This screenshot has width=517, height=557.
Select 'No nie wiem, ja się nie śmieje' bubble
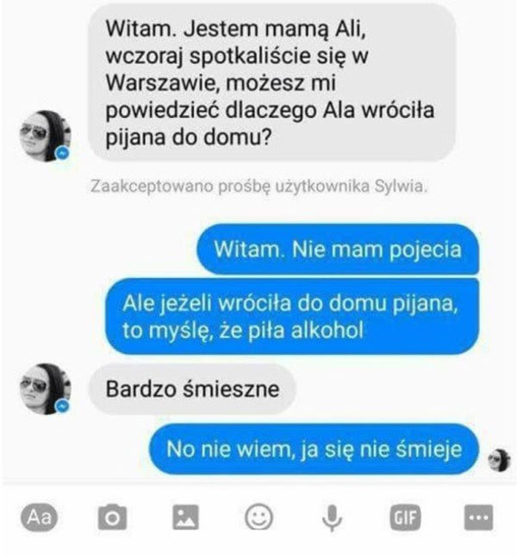314,449
